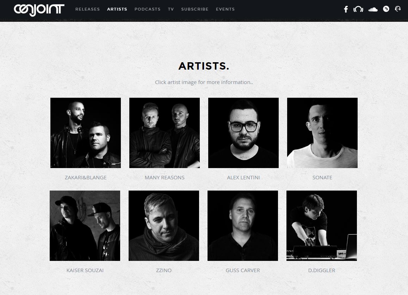Go to the Subscribe page
This screenshot has width=408, height=295.
pyautogui.click(x=195, y=9)
